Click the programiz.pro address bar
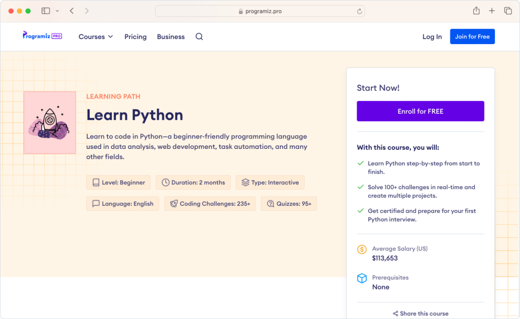 260,11
